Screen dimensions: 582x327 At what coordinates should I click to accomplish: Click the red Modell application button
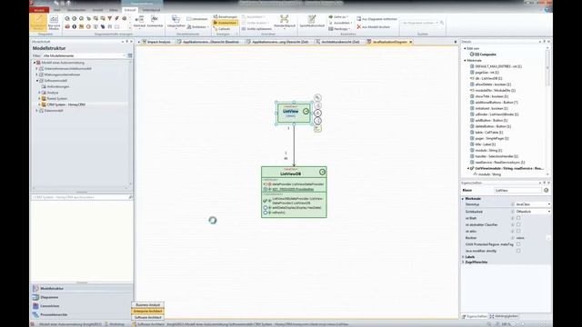39,10
